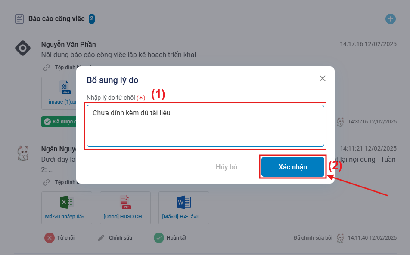Open the [Odoo] HDSD PDF attachment

pos(125,208)
